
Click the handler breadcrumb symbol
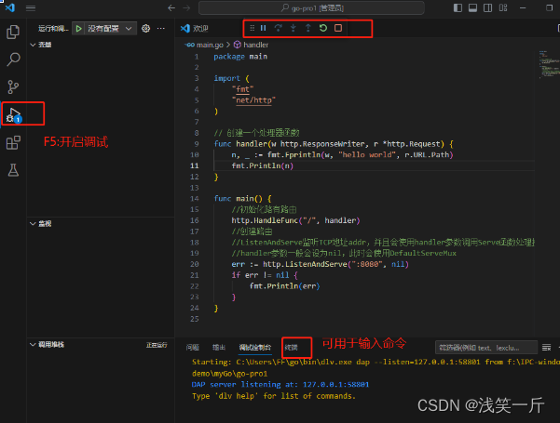point(255,45)
